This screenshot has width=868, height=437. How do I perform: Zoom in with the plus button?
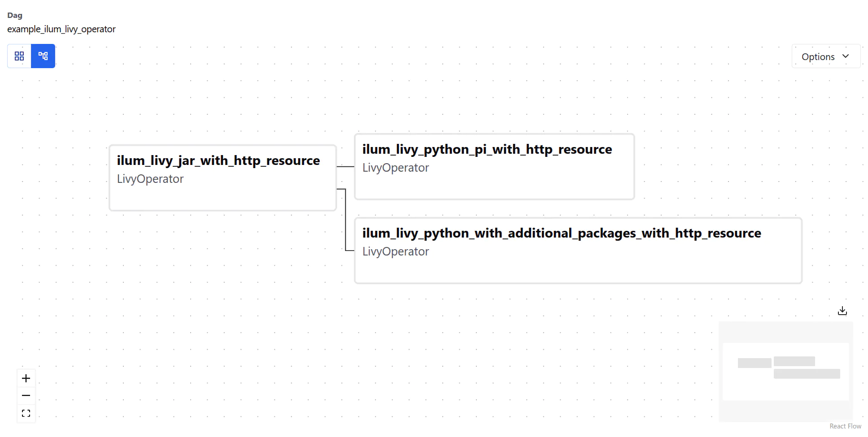26,378
